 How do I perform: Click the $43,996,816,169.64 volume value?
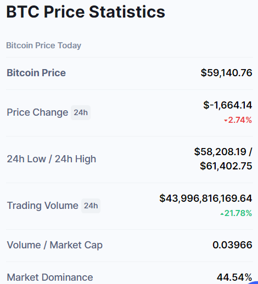tap(206, 198)
